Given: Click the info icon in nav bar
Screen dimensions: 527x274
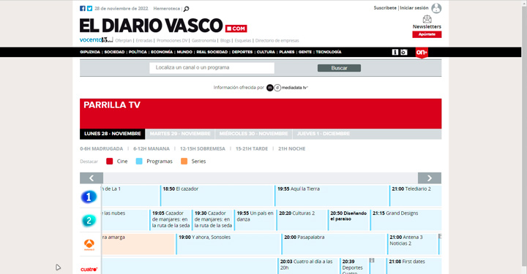Looking at the screenshot, I should pyautogui.click(x=395, y=52).
